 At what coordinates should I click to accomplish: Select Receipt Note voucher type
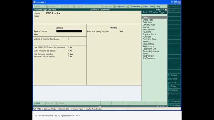point(148,44)
